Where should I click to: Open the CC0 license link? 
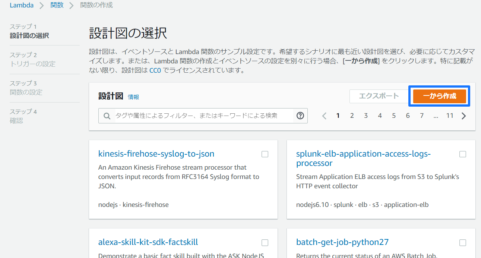[155, 70]
